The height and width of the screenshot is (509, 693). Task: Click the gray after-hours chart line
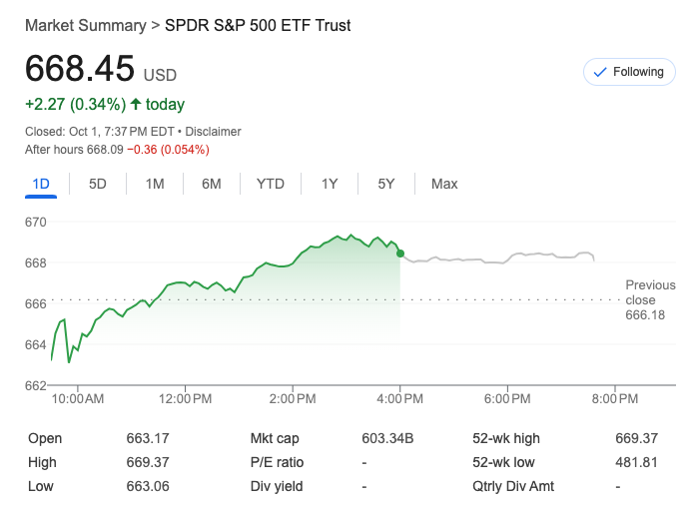pyautogui.click(x=499, y=259)
